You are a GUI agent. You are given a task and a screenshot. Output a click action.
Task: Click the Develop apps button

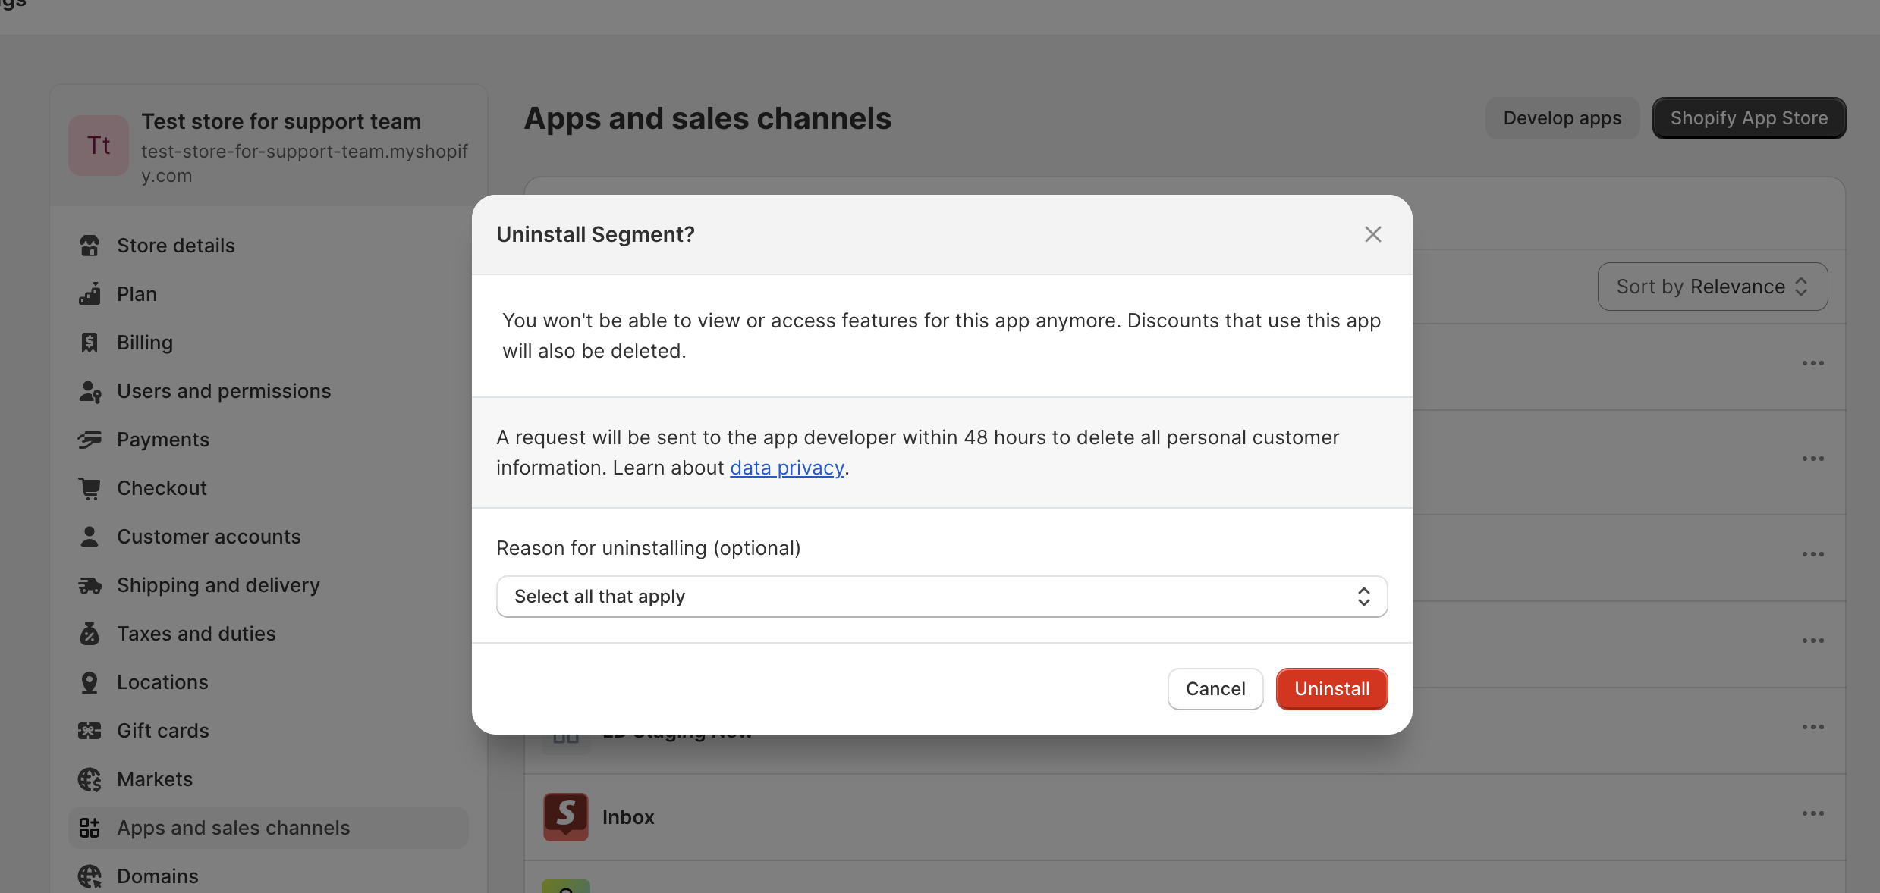click(x=1562, y=118)
